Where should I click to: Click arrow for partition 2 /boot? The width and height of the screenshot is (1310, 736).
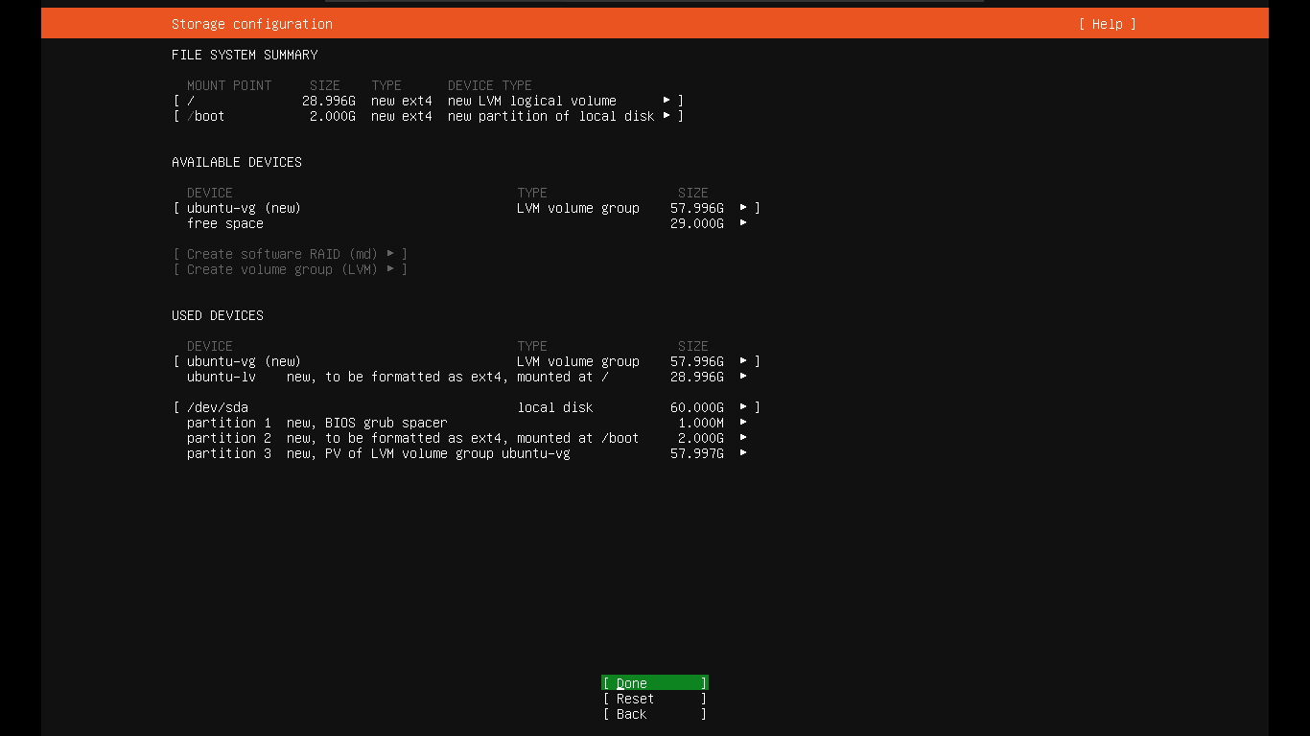point(743,438)
